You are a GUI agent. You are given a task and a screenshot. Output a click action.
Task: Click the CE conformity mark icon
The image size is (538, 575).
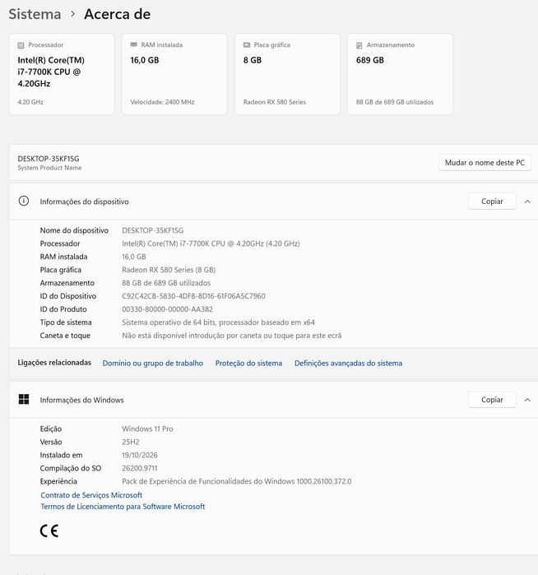point(49,531)
